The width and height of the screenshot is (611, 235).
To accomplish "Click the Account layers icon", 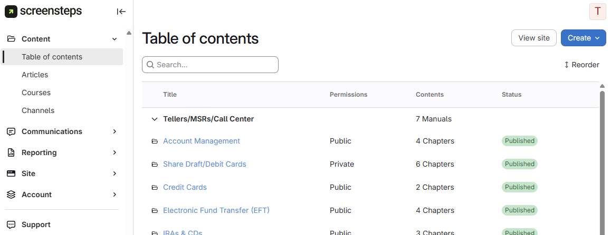I will (11, 195).
